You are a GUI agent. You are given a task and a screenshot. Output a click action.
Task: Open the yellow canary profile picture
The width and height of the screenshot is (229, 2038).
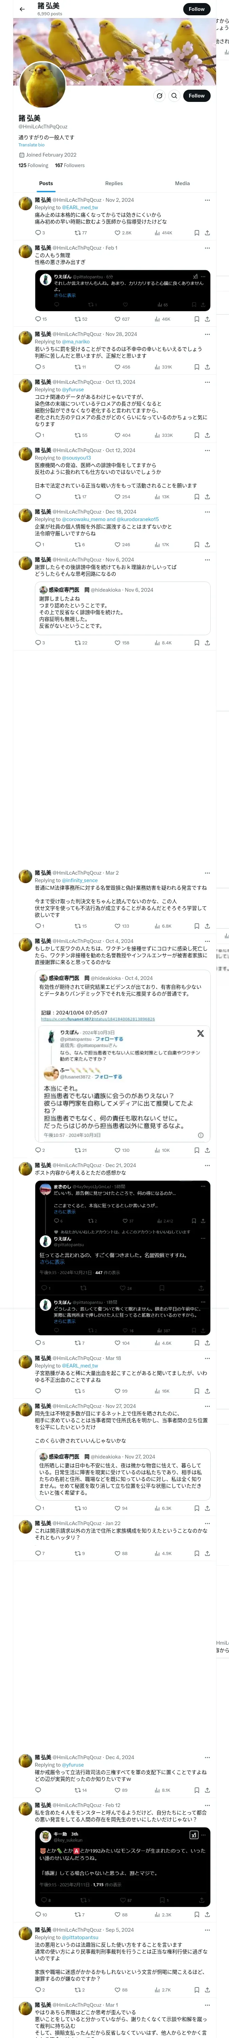coord(42,85)
